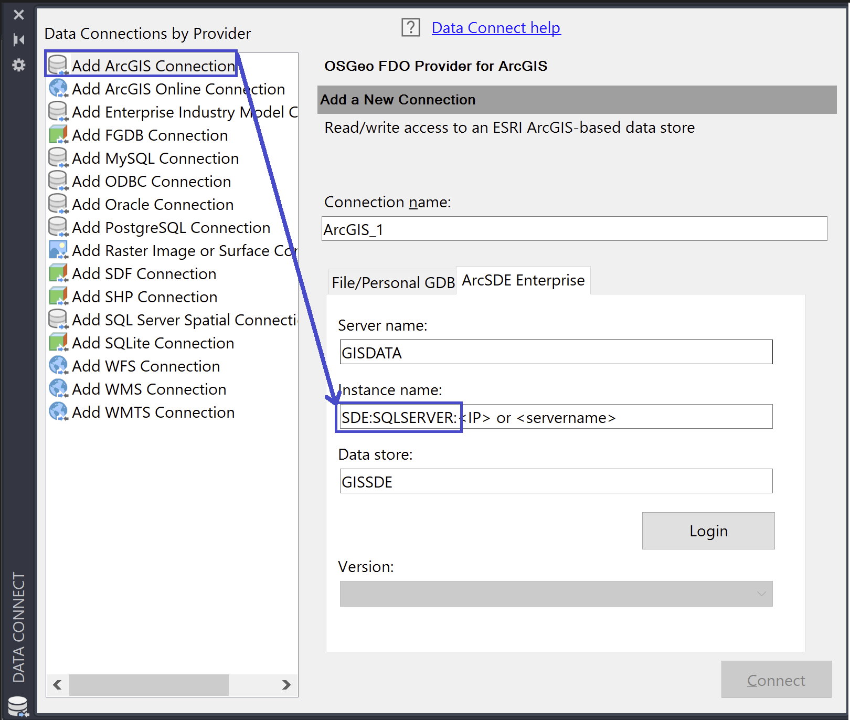Select Add Oracle Connection provider
Viewport: 850px width, 720px height.
[x=153, y=205]
